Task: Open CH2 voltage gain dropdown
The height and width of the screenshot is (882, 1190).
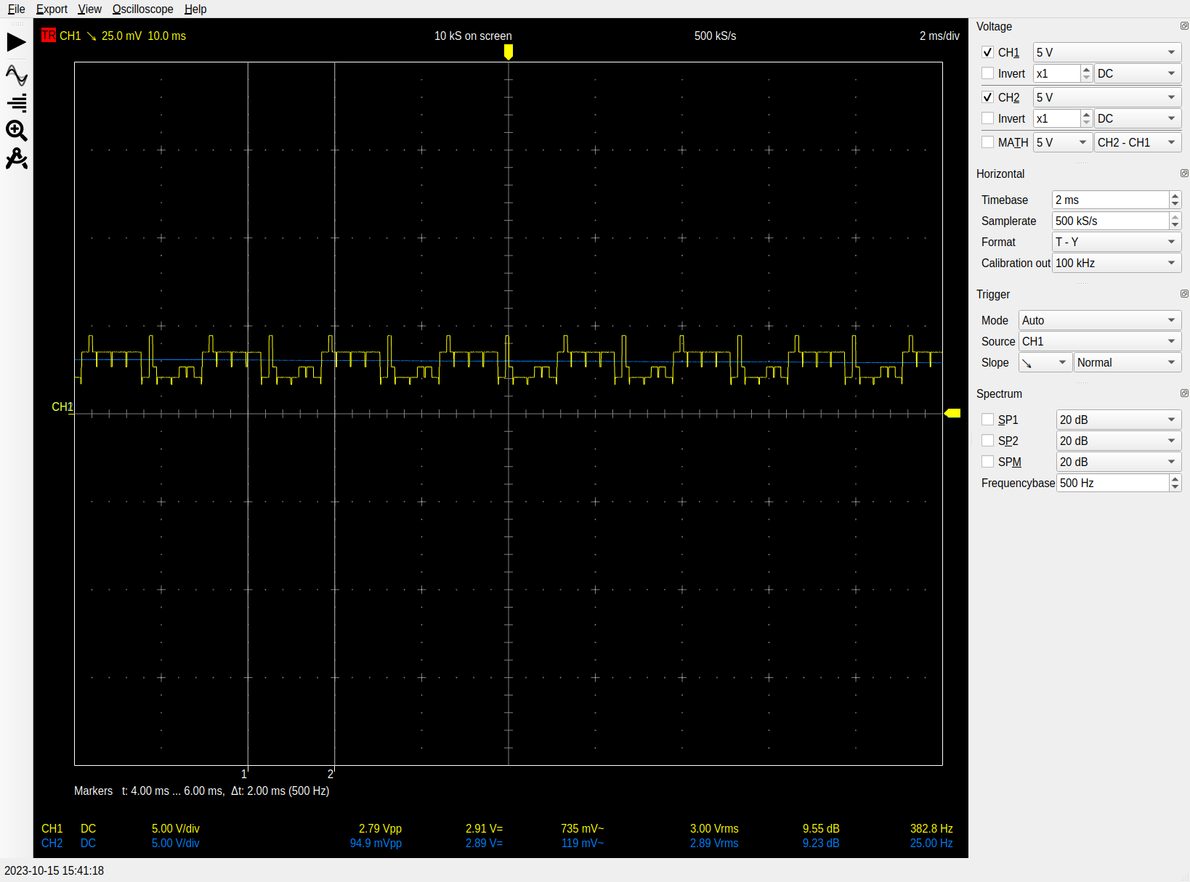Action: [x=1107, y=97]
